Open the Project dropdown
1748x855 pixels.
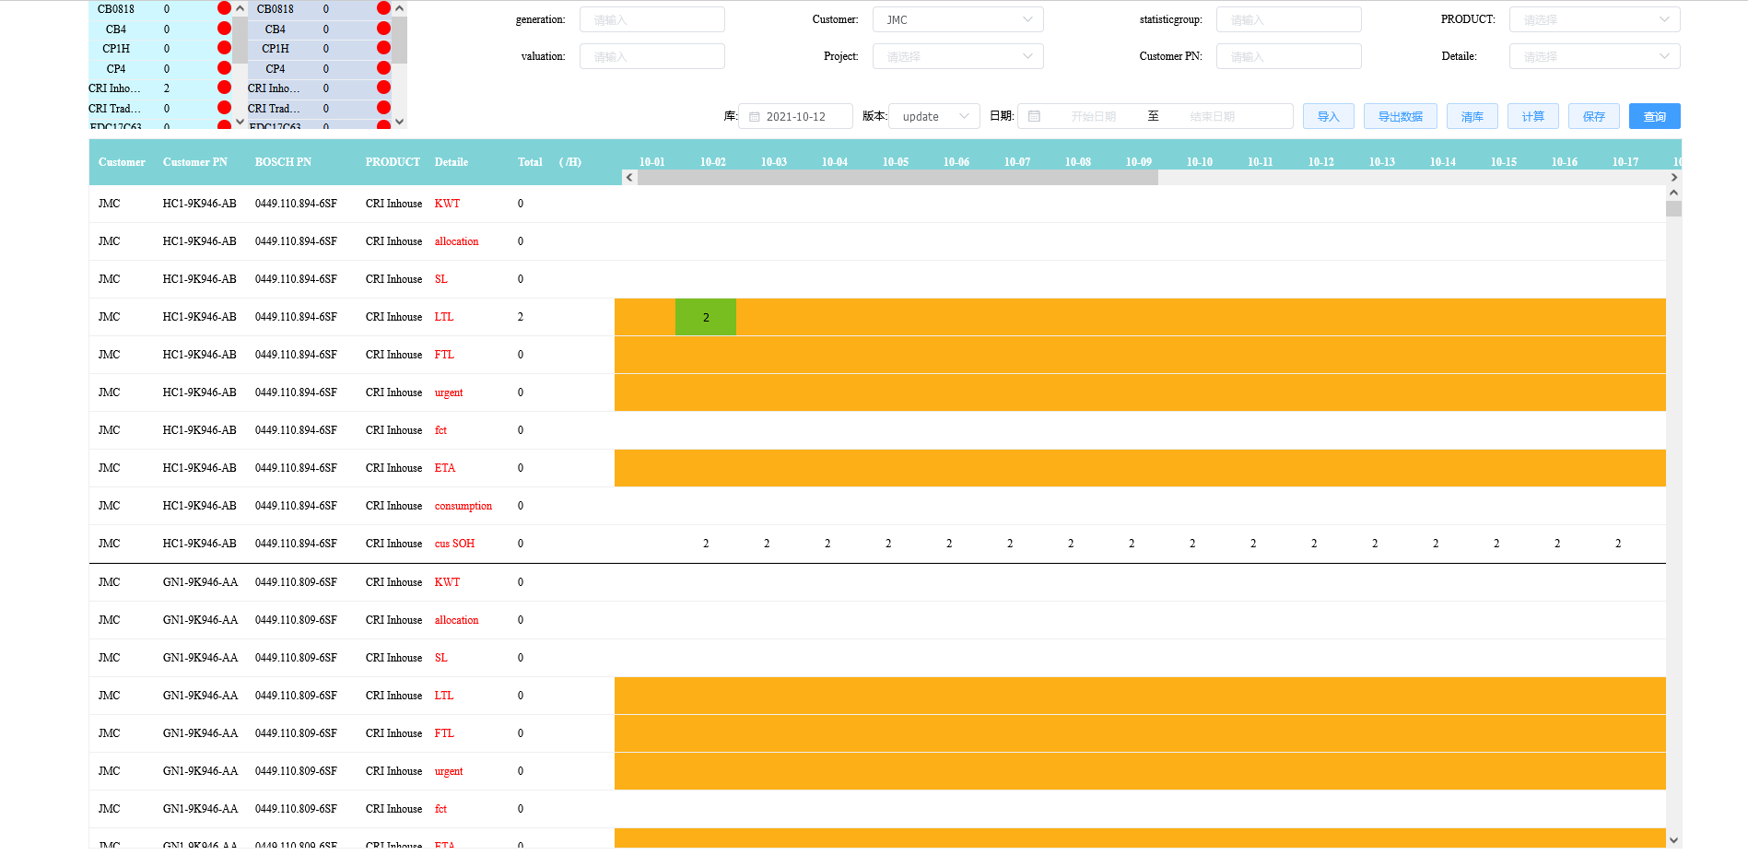click(957, 56)
